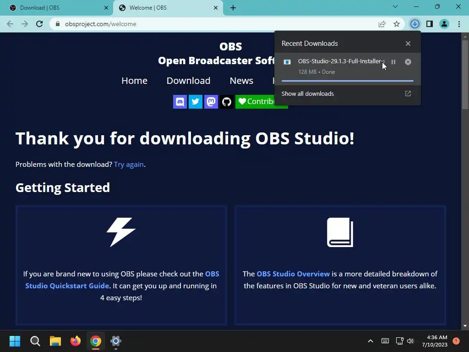Open the Home navigation link
This screenshot has height=352, width=469.
tap(134, 81)
